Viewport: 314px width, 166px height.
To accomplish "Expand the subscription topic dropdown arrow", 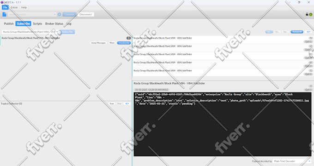I will coord(57,32).
